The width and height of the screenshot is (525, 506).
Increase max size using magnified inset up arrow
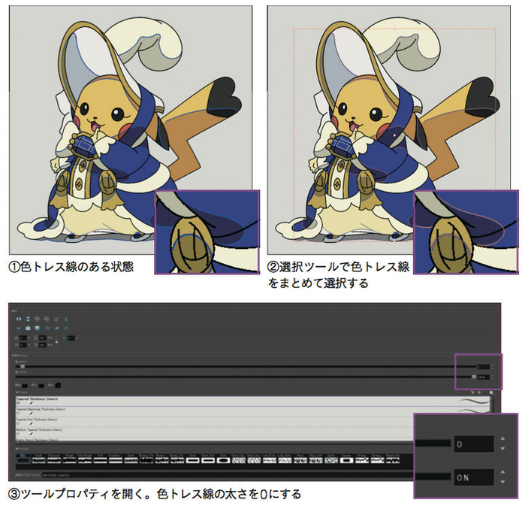pyautogui.click(x=502, y=438)
